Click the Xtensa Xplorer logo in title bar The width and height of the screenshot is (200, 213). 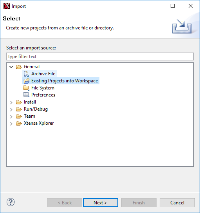[x=7, y=6]
